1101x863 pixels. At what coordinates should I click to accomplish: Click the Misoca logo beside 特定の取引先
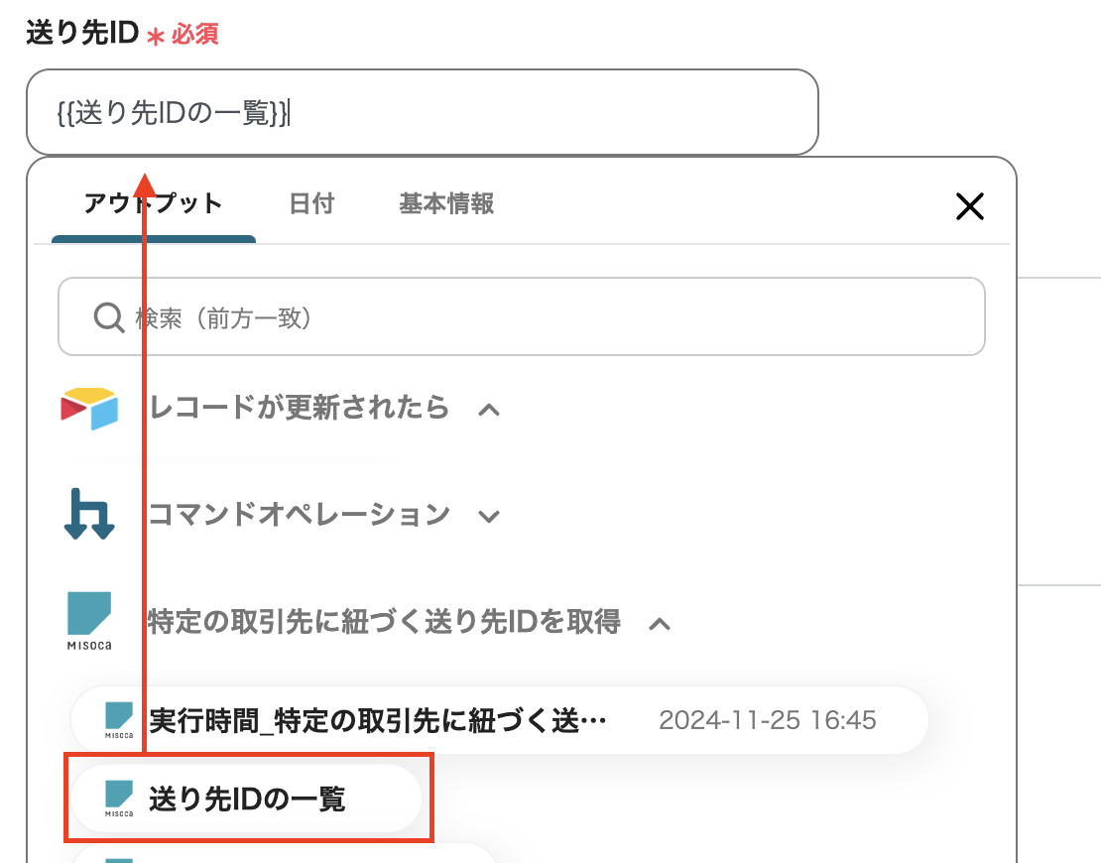point(89,621)
